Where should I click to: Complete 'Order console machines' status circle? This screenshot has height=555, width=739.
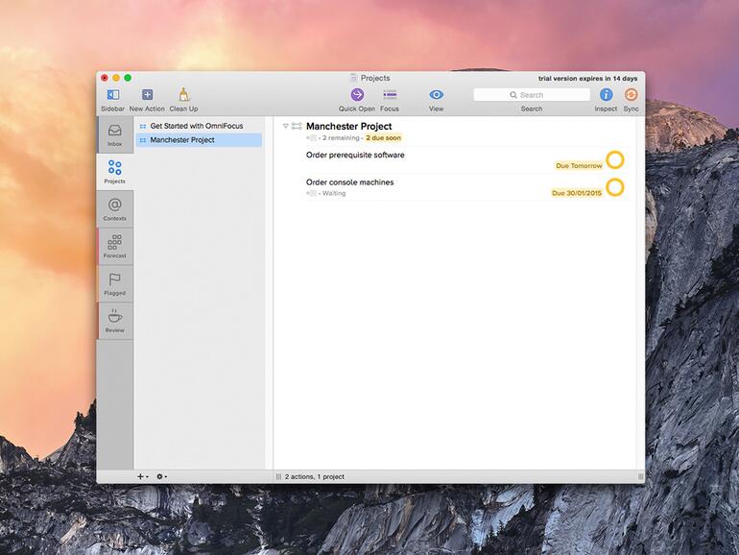[615, 187]
